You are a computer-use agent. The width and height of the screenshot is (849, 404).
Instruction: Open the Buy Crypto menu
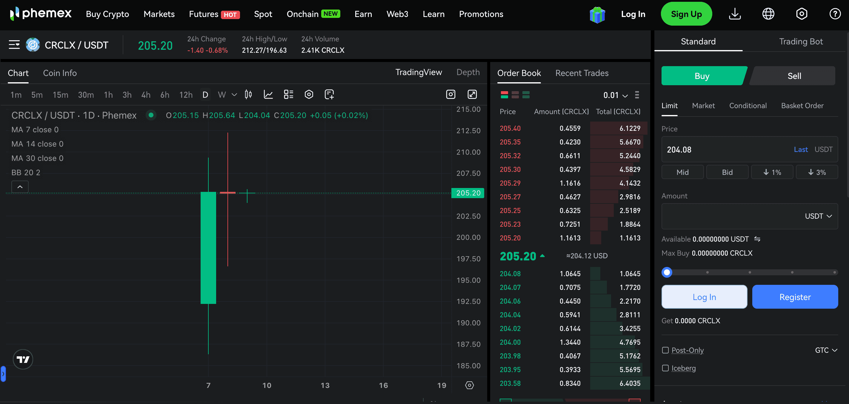107,14
